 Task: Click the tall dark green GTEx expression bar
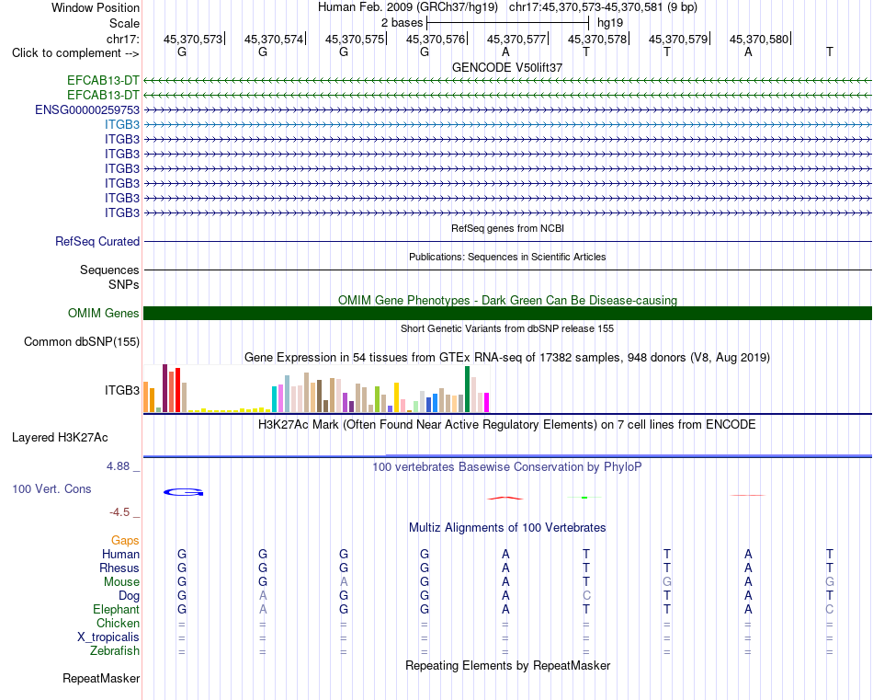pos(467,389)
